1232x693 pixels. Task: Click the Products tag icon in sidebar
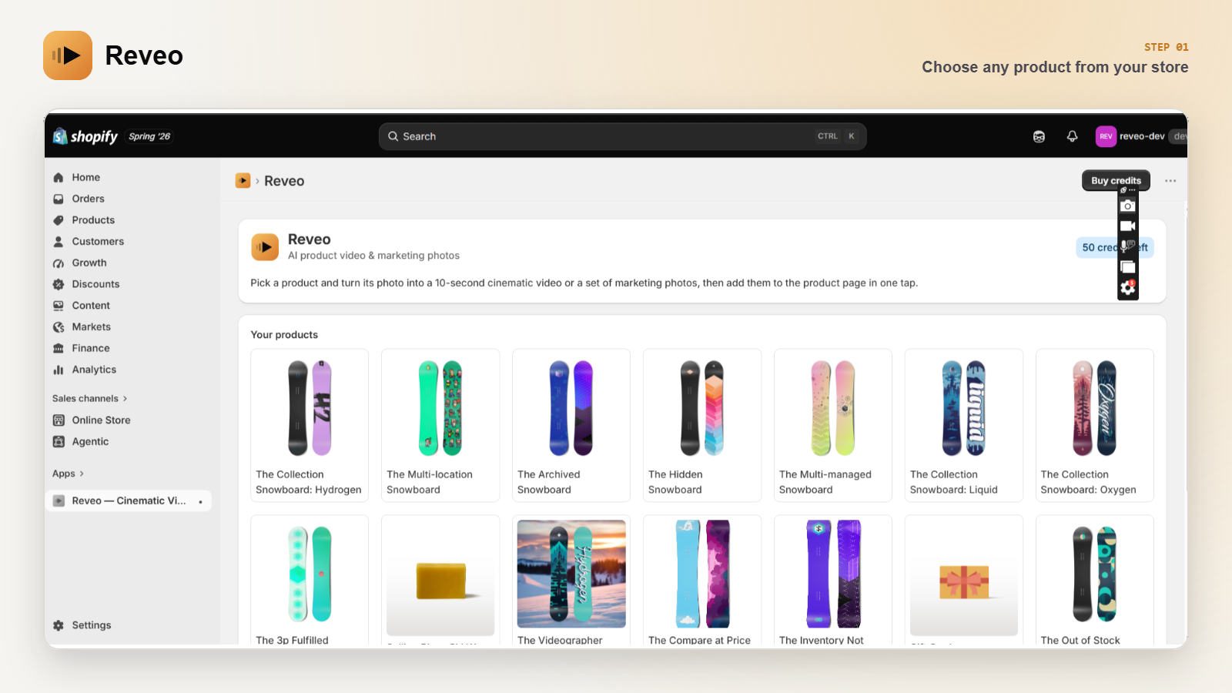[x=59, y=220]
